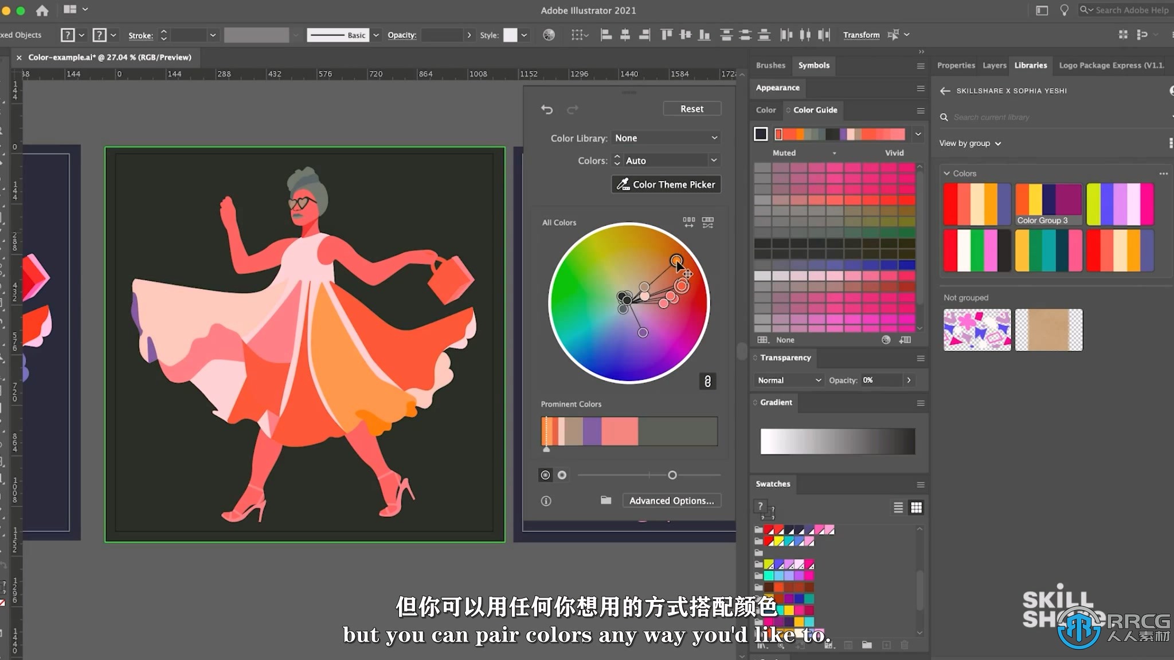The image size is (1174, 660).
Task: Switch to the Color tab
Action: point(765,110)
